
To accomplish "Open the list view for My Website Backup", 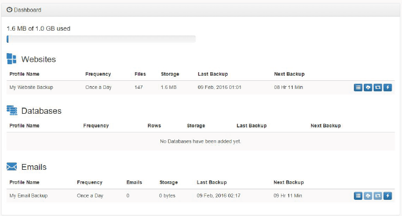I will pos(358,87).
